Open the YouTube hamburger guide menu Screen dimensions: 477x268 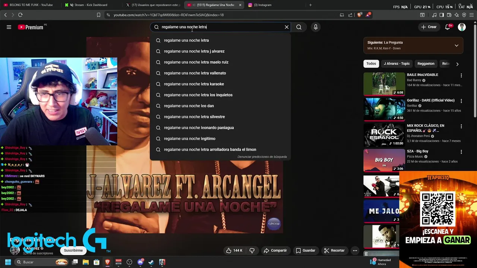click(x=9, y=27)
